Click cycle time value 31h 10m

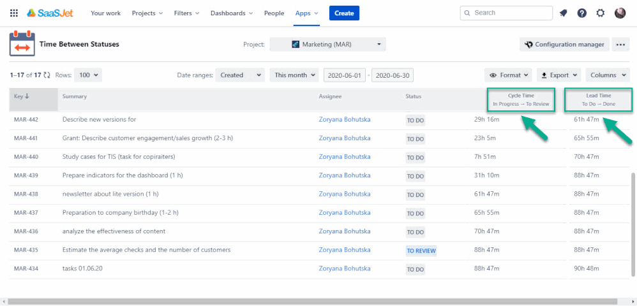[x=487, y=175]
